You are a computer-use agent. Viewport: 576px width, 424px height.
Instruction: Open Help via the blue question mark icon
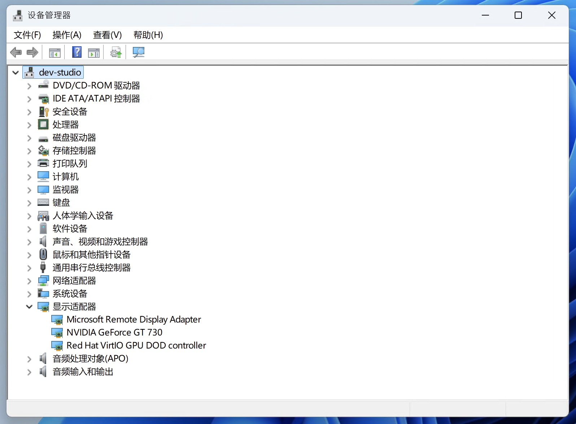pos(77,52)
